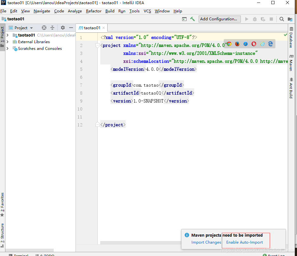The width and height of the screenshot is (297, 256).
Task: Select the taotao01 editor tab
Action: 92,28
